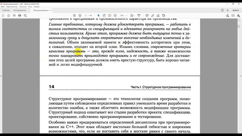242x136 pixels.
Task: Open the Sign document tool icon
Action: click(158, 15)
